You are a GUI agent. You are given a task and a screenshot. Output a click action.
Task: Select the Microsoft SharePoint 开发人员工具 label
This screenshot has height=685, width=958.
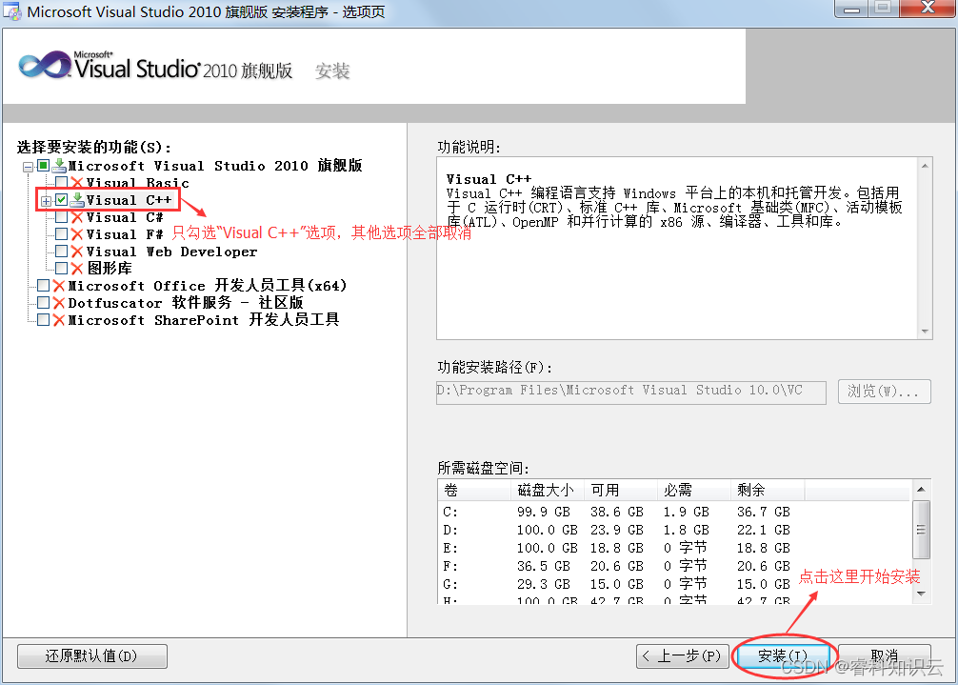pyautogui.click(x=204, y=319)
